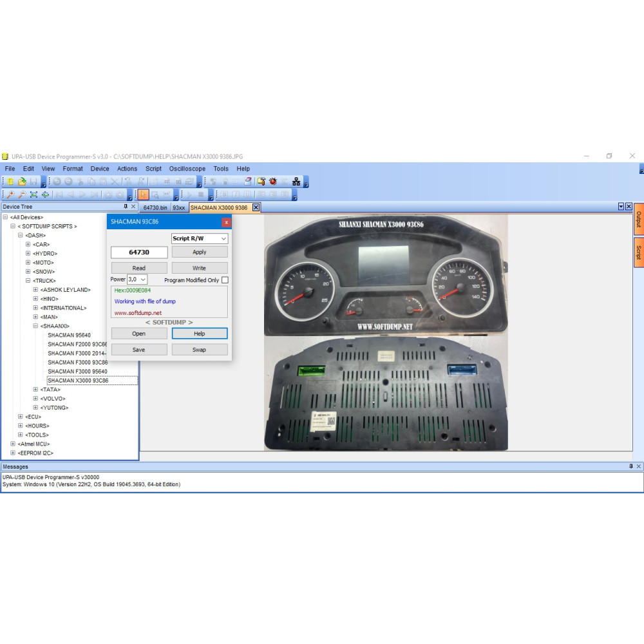Click the script Play triangle icon
644x644 pixels.
(189, 194)
